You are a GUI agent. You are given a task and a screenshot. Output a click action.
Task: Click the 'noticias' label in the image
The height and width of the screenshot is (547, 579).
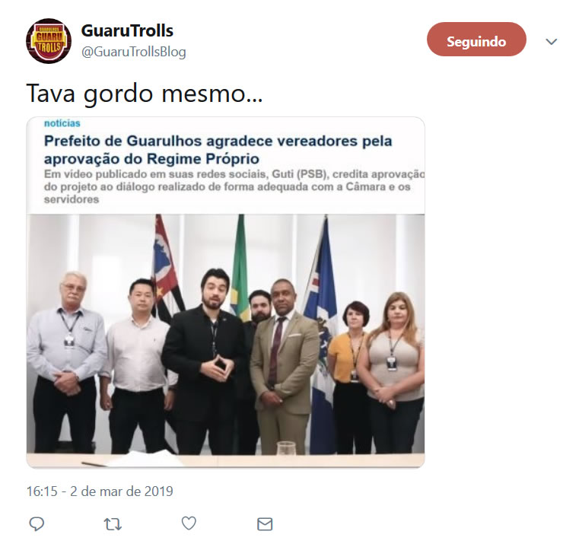coord(62,123)
